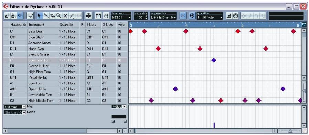
Task: Click the Hauteur column header
Action: pos(18,25)
